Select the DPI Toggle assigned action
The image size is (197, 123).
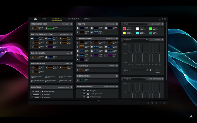click(36, 91)
